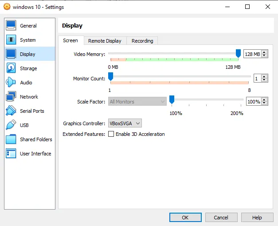Open the USB plug icon

click(11, 125)
